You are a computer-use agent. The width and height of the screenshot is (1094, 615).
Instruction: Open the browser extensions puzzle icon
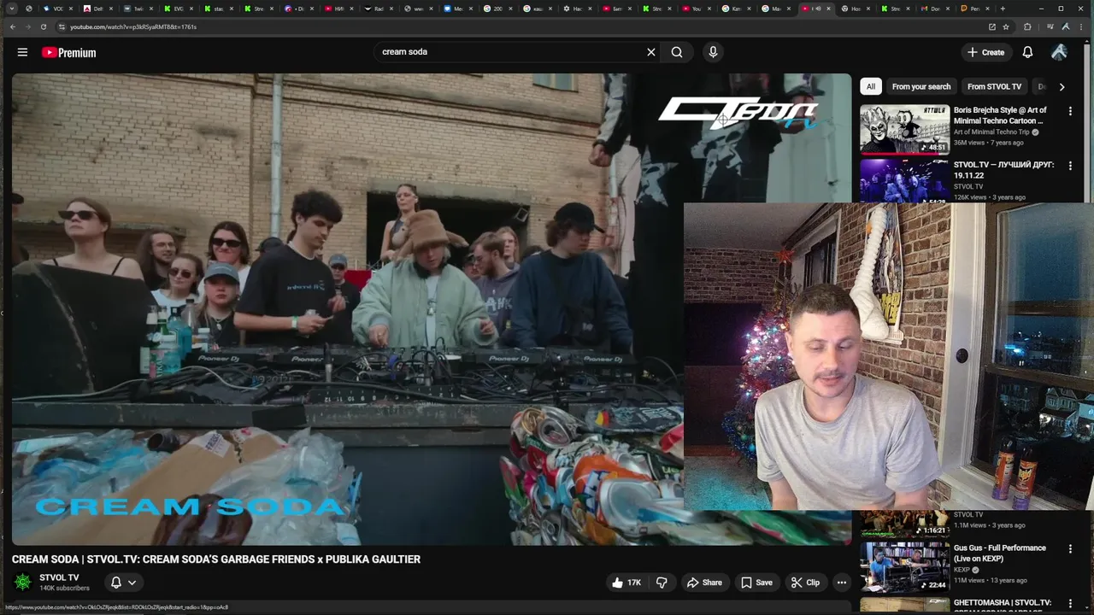[x=1027, y=26]
